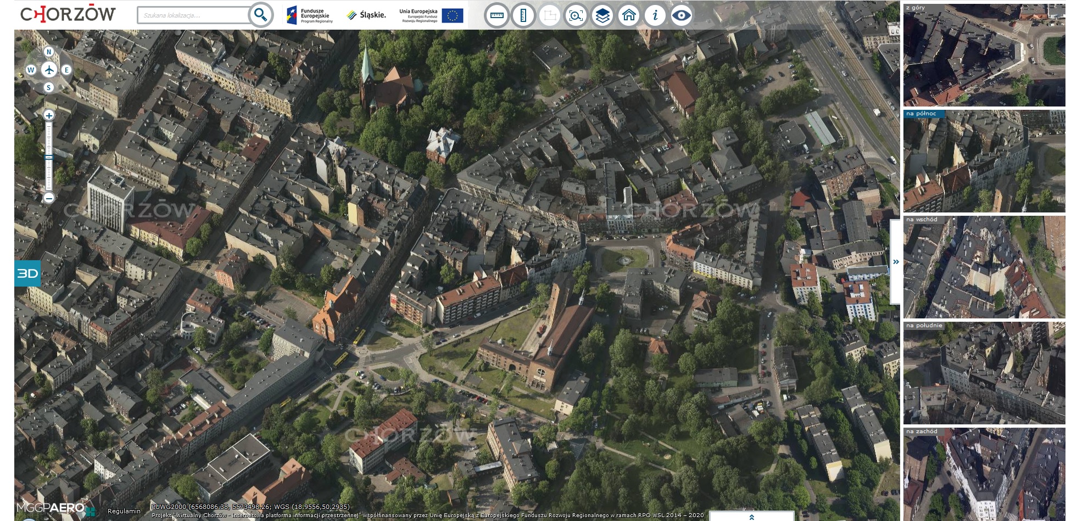Toggle the eye visibility button
Image resolution: width=1066 pixels, height=521 pixels.
(x=681, y=15)
